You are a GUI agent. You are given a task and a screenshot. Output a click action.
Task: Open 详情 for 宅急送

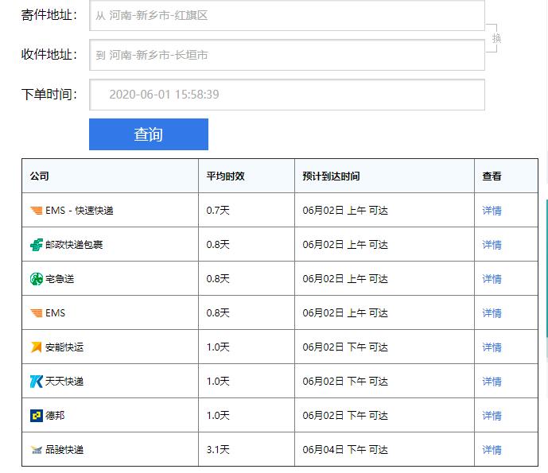coord(492,279)
